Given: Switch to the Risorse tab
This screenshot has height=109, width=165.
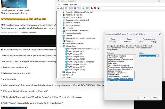Looking at the screenshot, I should [x=129, y=39].
